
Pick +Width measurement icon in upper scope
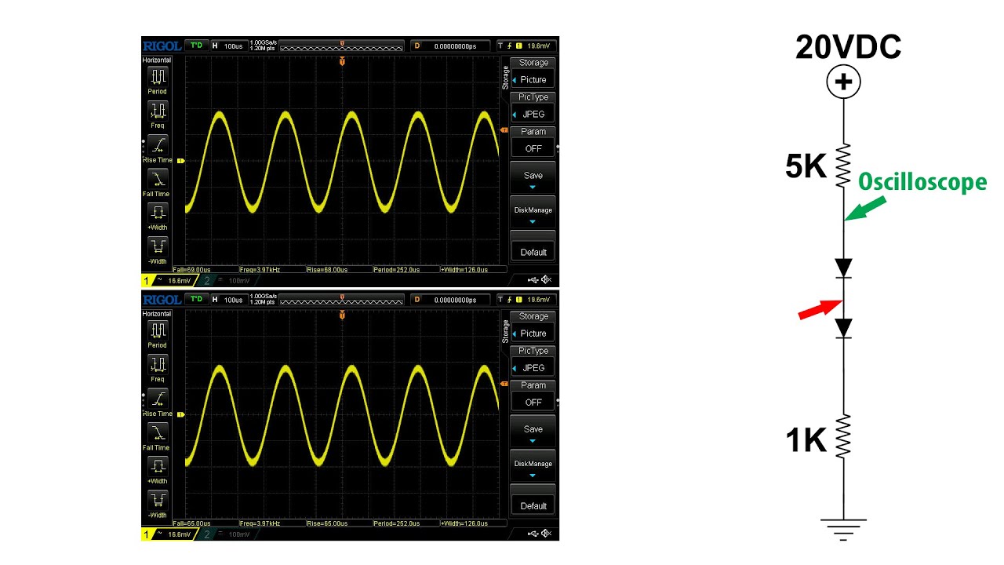(158, 212)
